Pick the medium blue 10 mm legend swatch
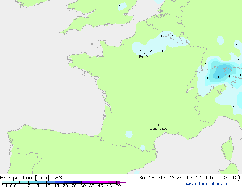 51,182
